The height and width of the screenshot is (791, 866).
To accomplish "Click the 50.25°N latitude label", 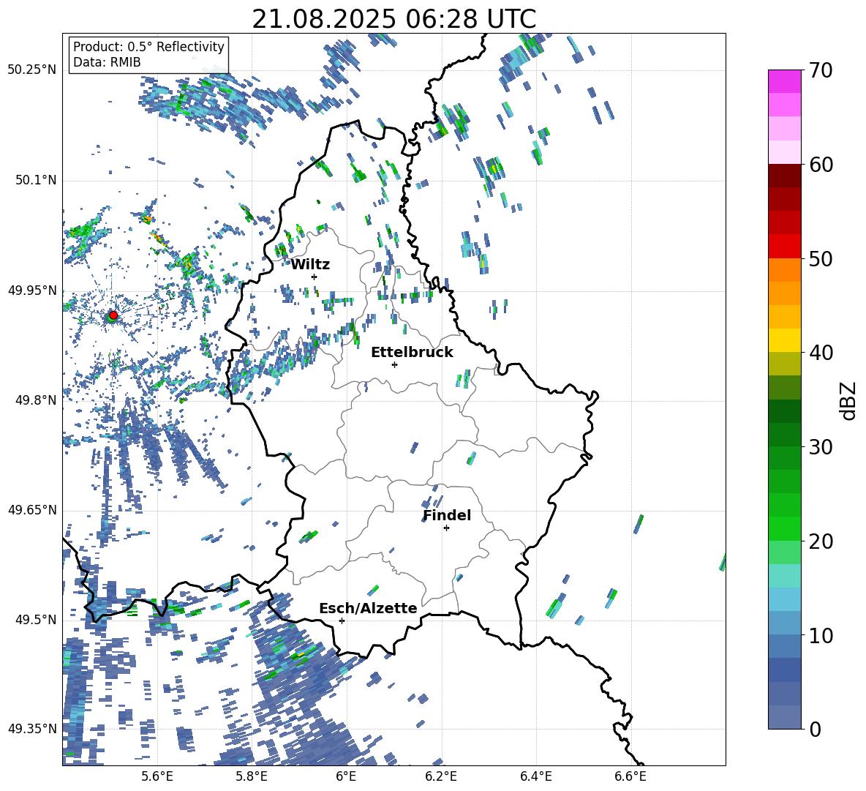I will 32,70.
